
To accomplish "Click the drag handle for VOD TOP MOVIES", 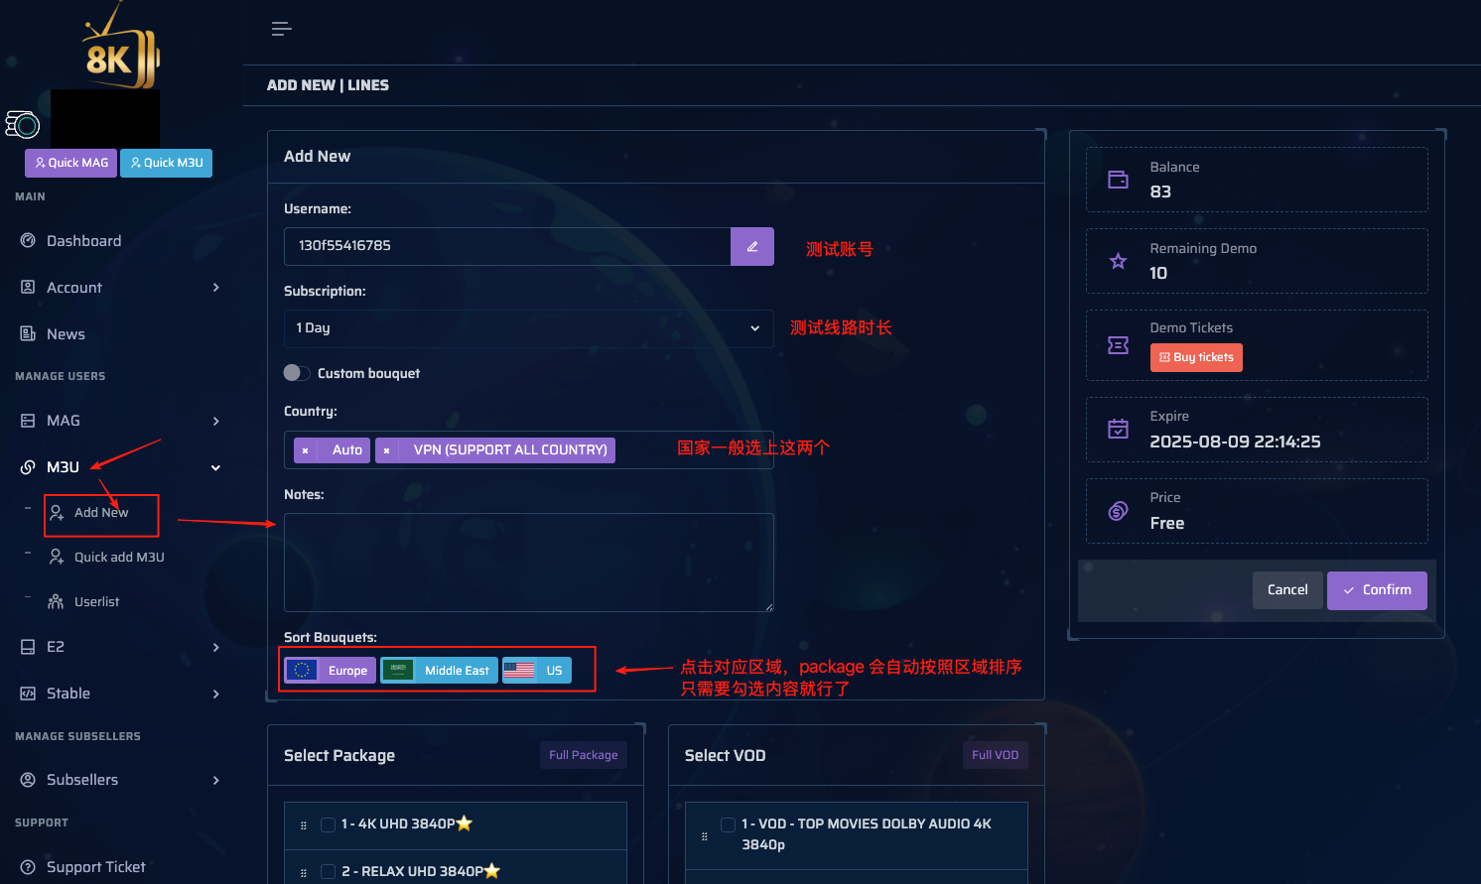I will pyautogui.click(x=705, y=836).
